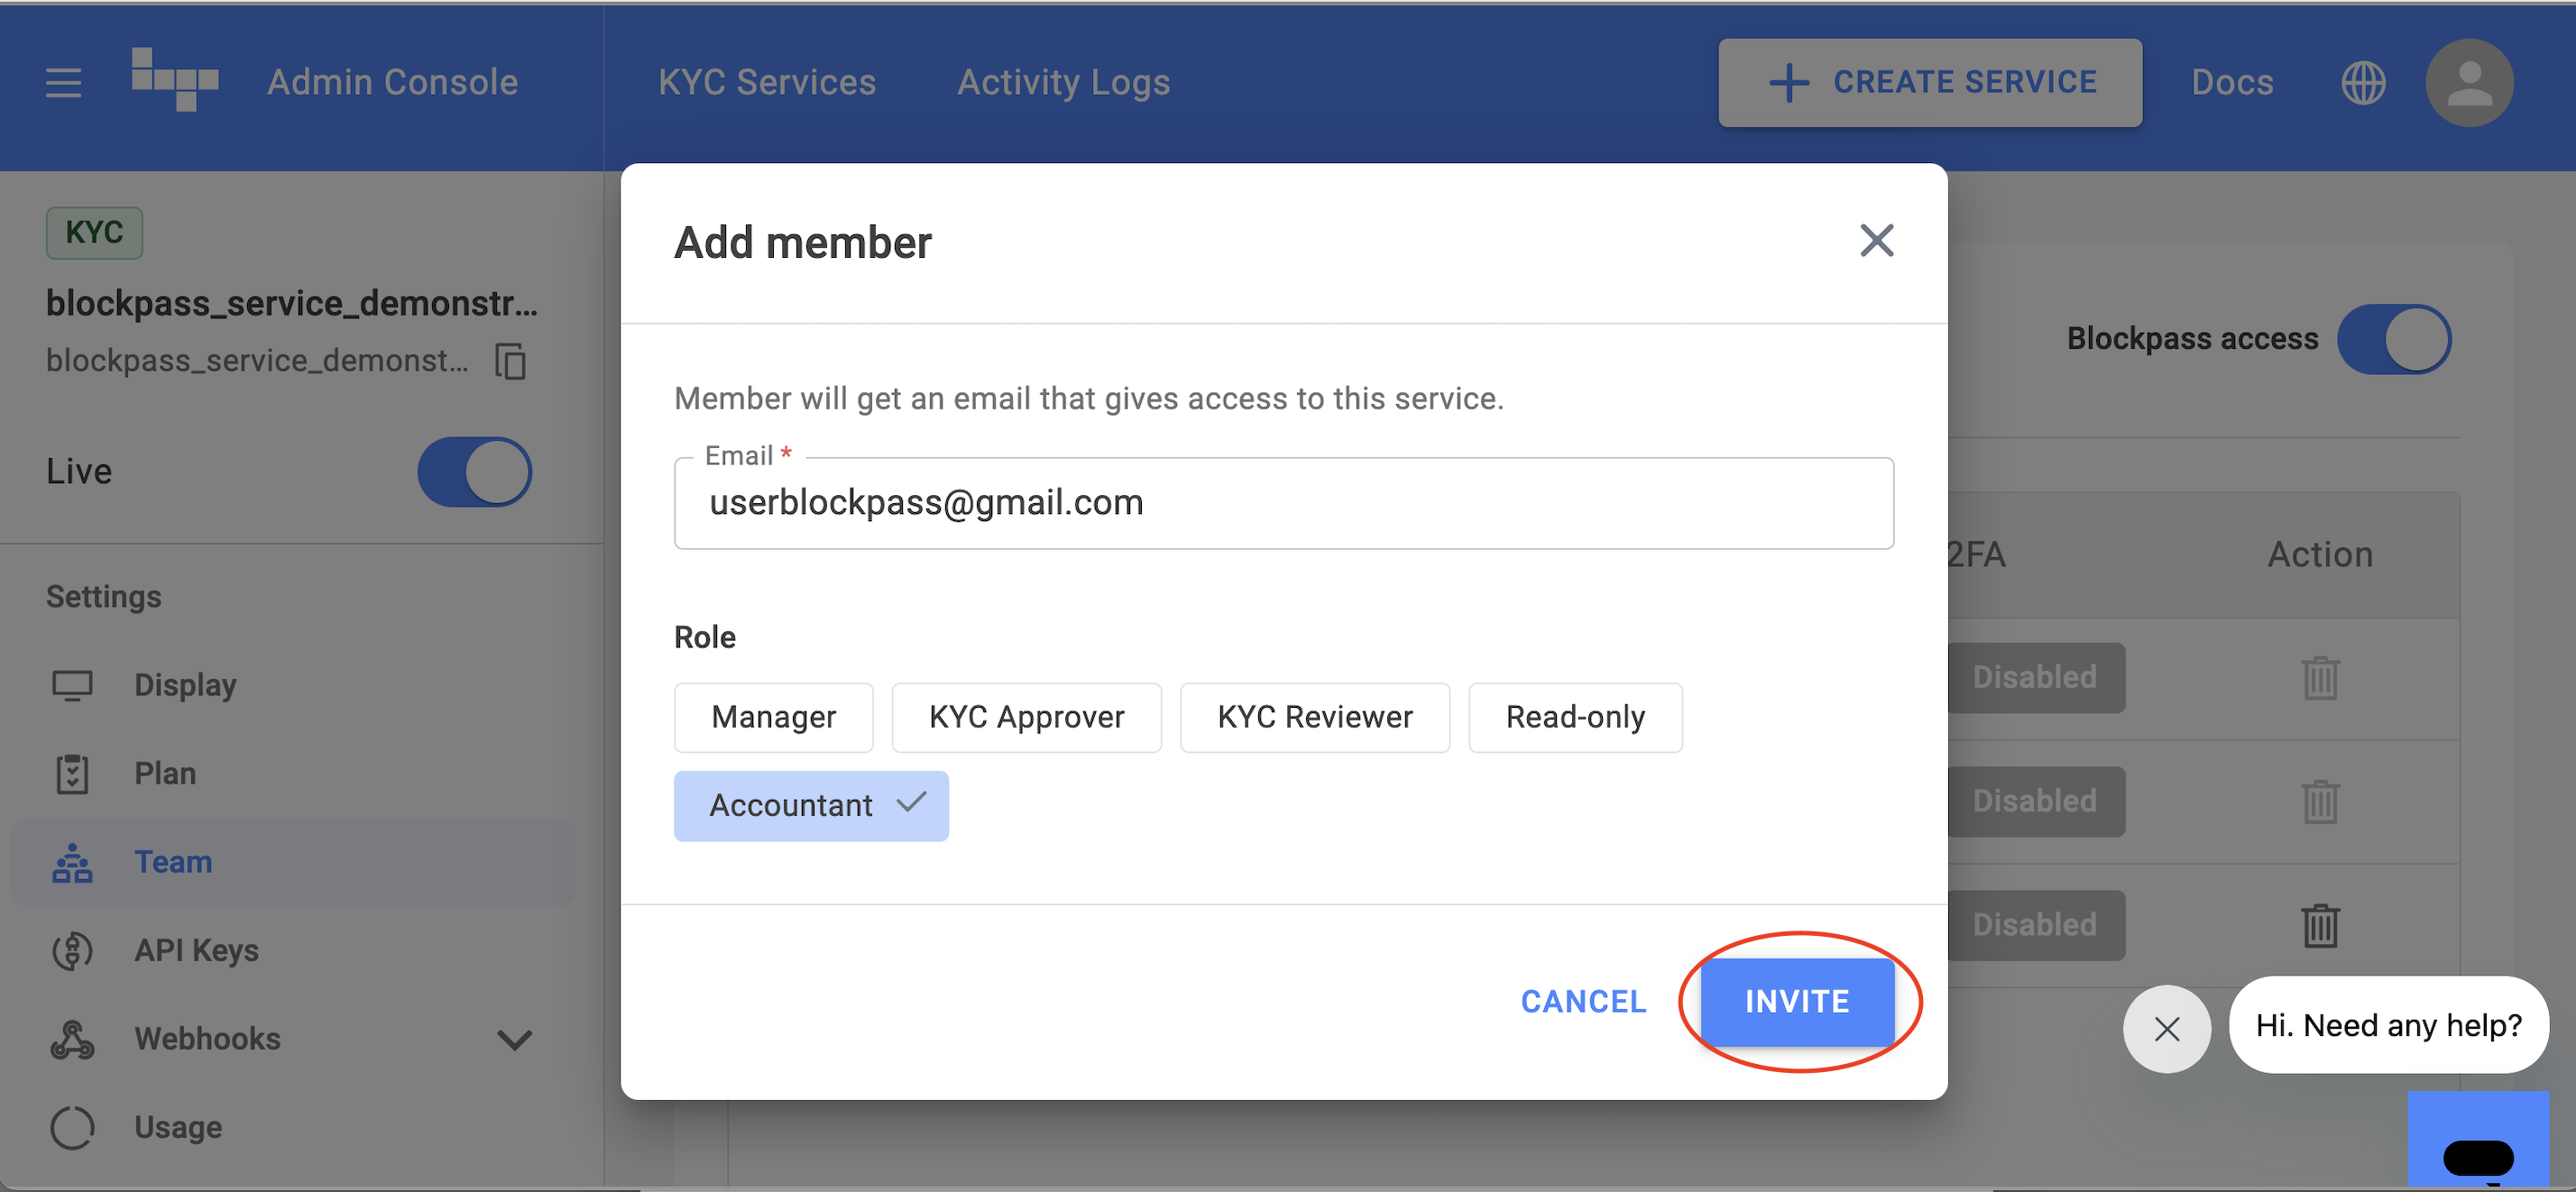Copy the service ID with copy icon
Screen dimensions: 2576x1192
[511, 361]
